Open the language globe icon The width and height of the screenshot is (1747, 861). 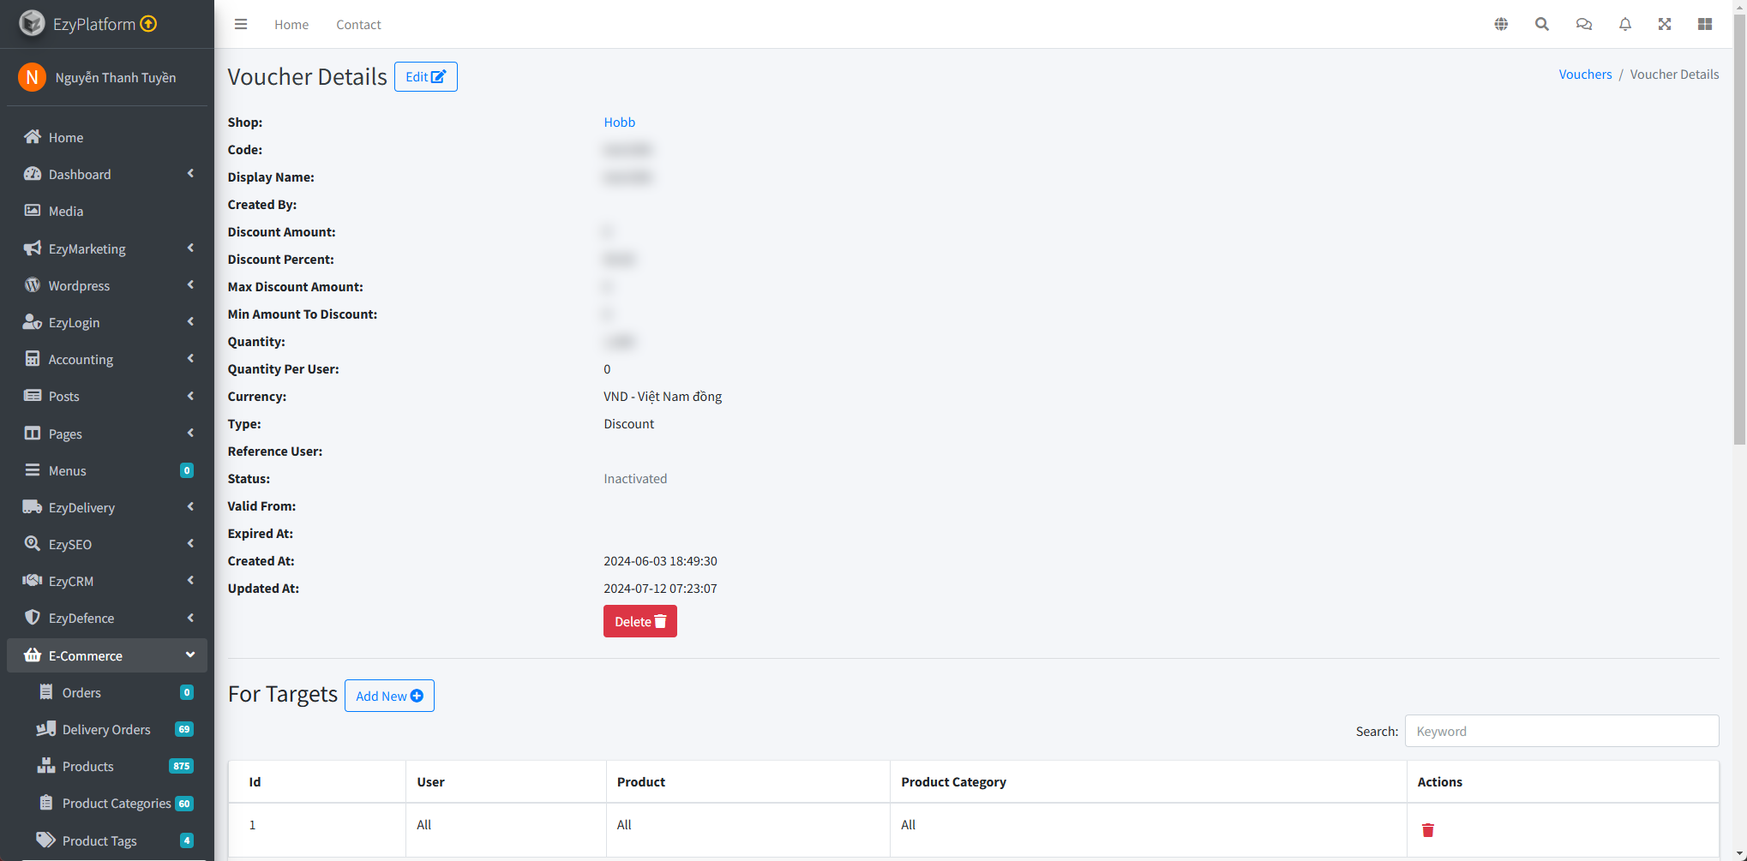coord(1501,24)
